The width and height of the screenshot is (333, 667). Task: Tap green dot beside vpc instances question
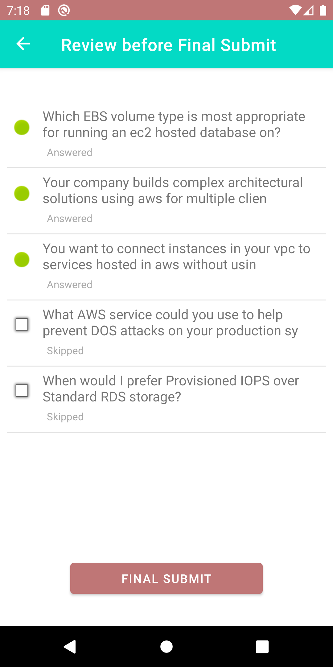(x=22, y=260)
